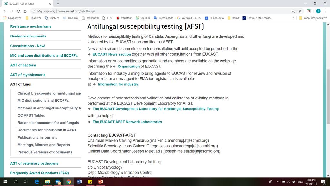Open AST of bacteria in sidebar
Screen dimensions: 330x186
click(x=23, y=65)
